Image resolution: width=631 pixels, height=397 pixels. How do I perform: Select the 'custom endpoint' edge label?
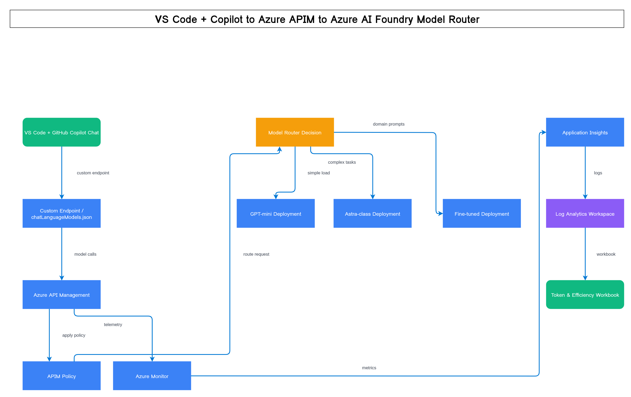[x=93, y=173]
